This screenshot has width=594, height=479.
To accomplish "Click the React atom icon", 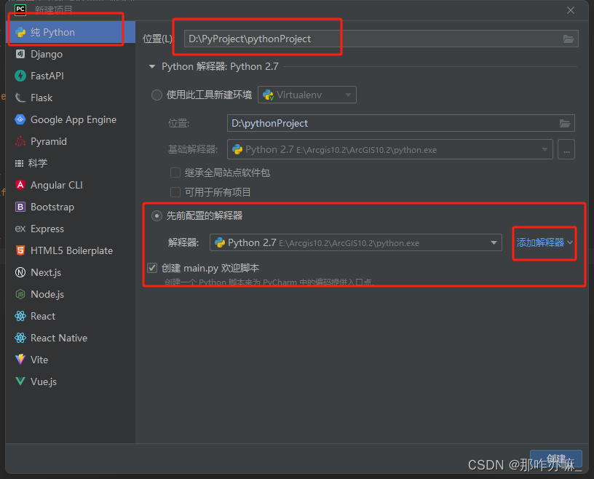I will (20, 316).
